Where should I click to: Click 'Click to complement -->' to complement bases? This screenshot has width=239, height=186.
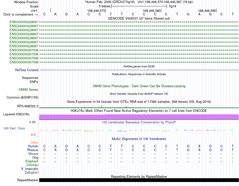click(21, 15)
